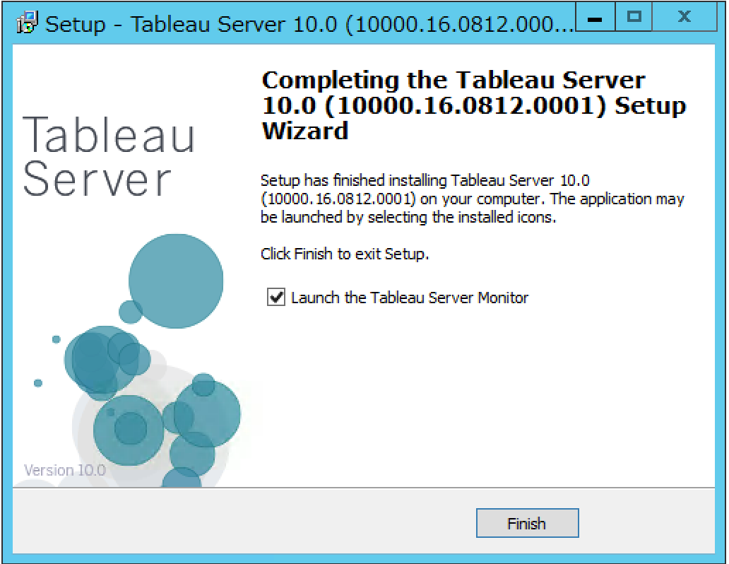Toggle the Tableau Server Monitor launch option
This screenshot has height=564, width=729.
pyautogui.click(x=275, y=298)
